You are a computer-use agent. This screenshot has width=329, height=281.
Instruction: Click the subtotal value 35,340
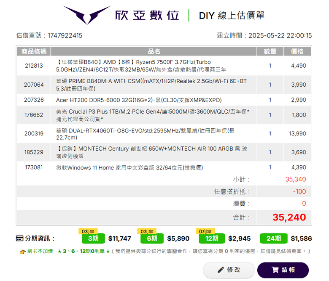tap(295, 179)
